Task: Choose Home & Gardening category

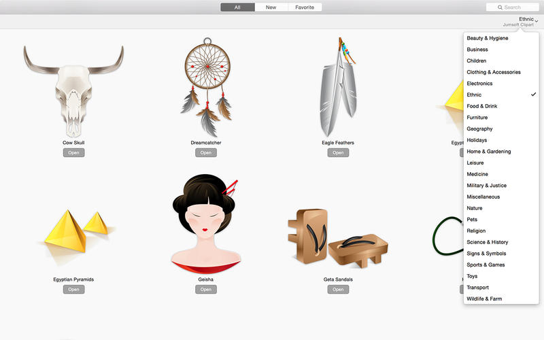Action: (x=501, y=152)
